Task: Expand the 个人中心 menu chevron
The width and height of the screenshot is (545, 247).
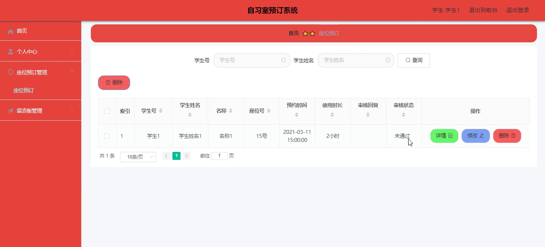Action: coord(72,50)
